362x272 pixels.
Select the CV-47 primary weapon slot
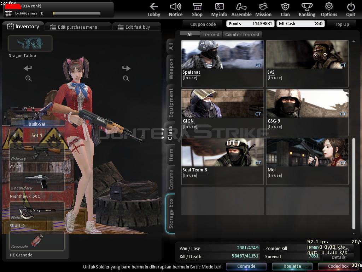coord(37,152)
